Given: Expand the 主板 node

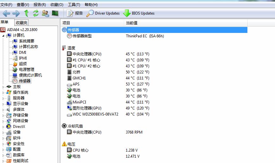Looking at the screenshot, I should pos(3,87).
